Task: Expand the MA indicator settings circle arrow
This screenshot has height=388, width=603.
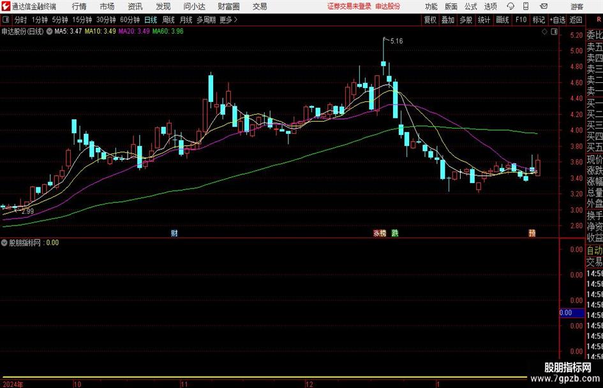Action: [x=49, y=31]
